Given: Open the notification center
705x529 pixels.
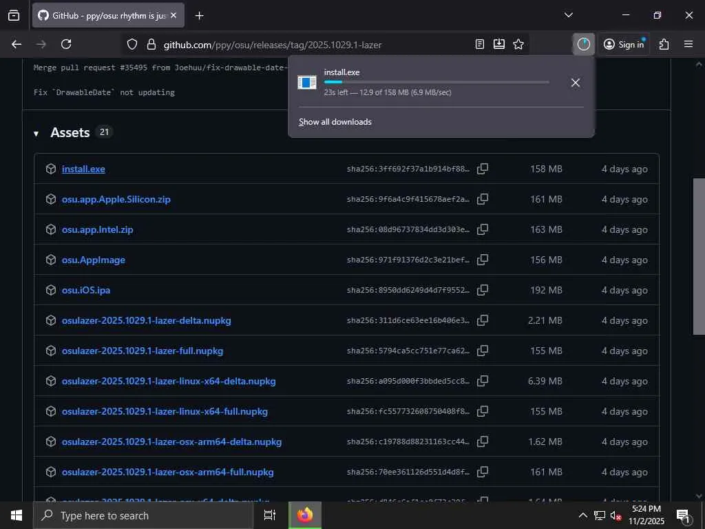Looking at the screenshot, I should click(684, 515).
